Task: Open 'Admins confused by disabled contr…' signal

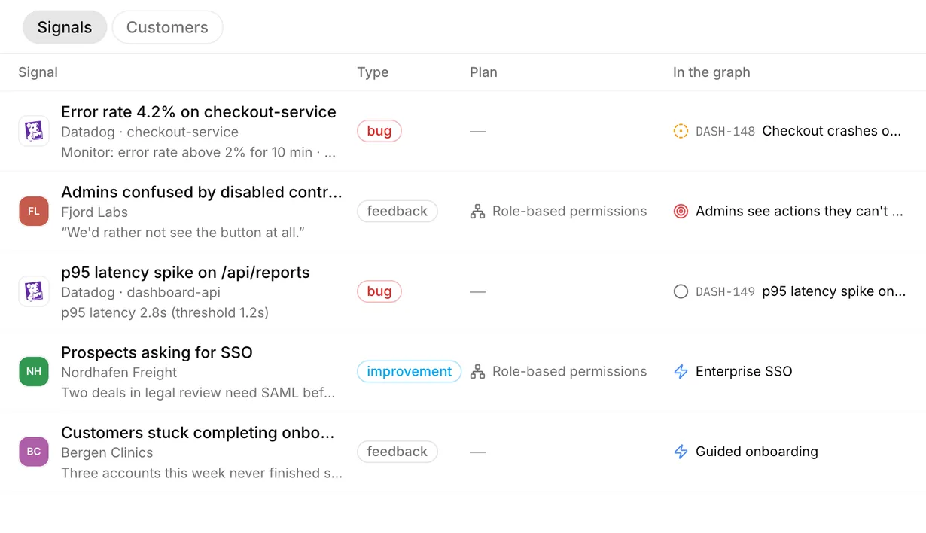Action: coord(201,192)
